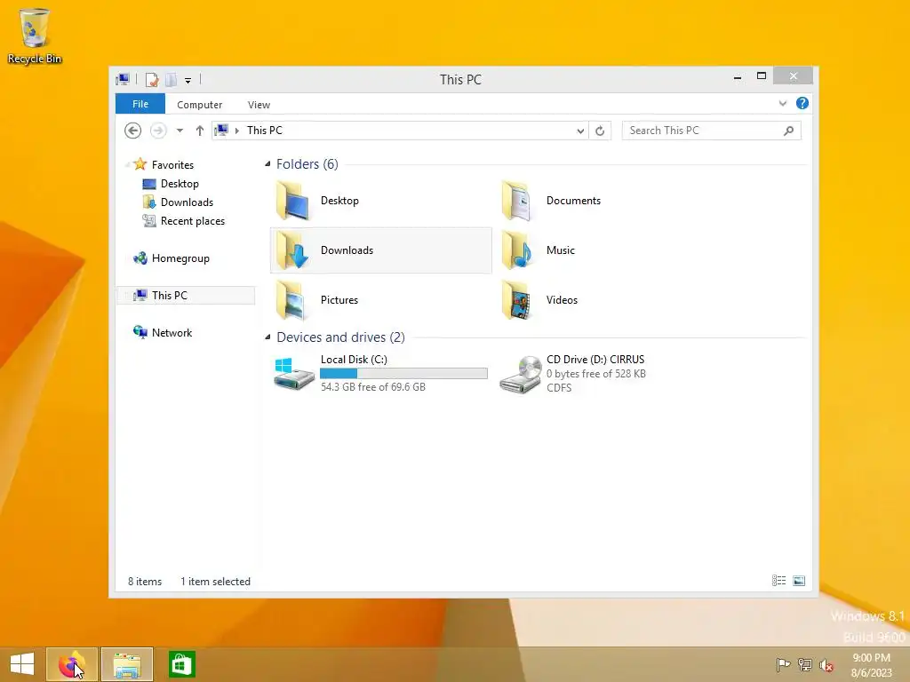
Task: Select Desktop under Favorites
Action: coord(180,184)
